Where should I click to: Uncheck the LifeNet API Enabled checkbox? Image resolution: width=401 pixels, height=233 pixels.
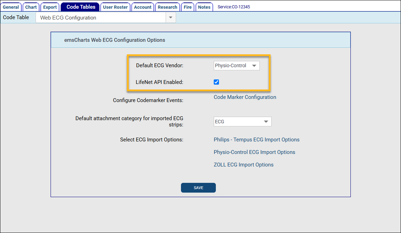pyautogui.click(x=216, y=82)
